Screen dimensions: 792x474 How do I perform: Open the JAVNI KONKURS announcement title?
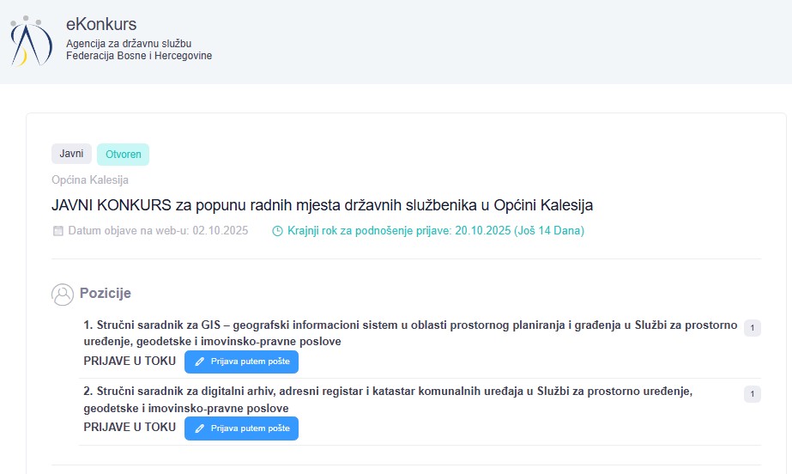[322, 205]
